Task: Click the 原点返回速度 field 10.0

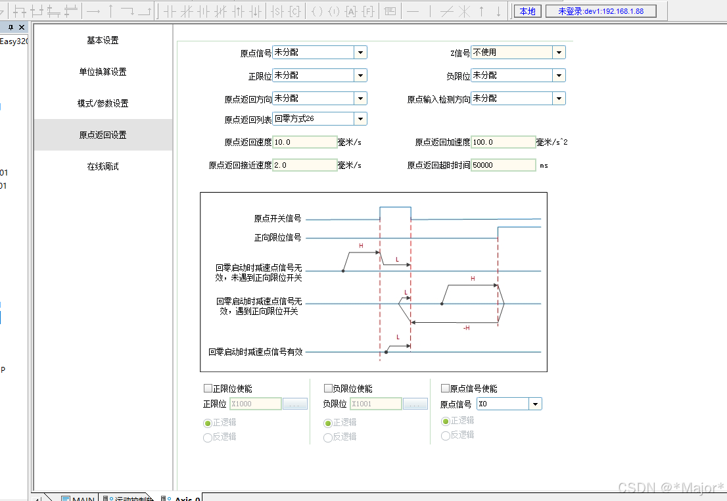Action: (304, 142)
